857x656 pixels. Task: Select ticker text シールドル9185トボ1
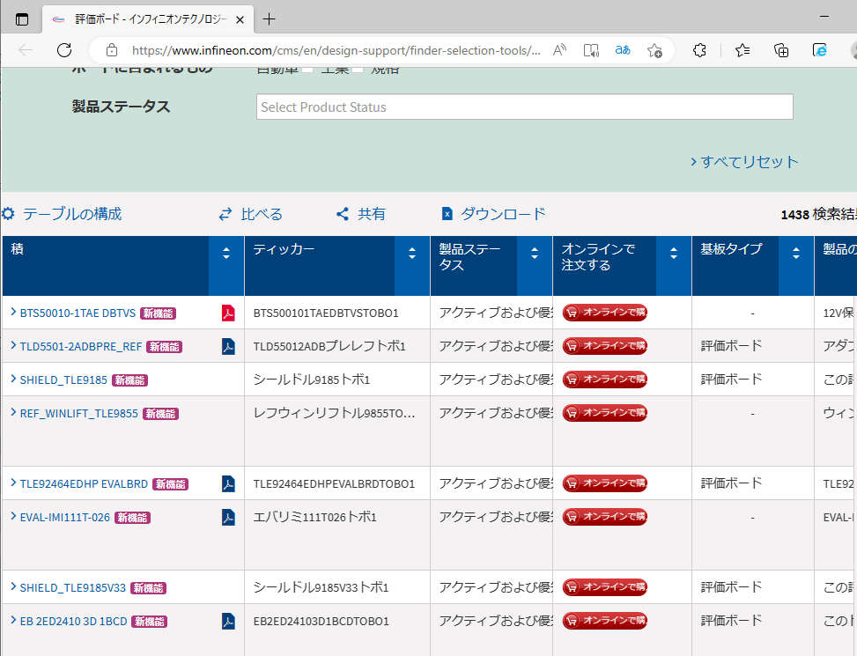pos(312,380)
